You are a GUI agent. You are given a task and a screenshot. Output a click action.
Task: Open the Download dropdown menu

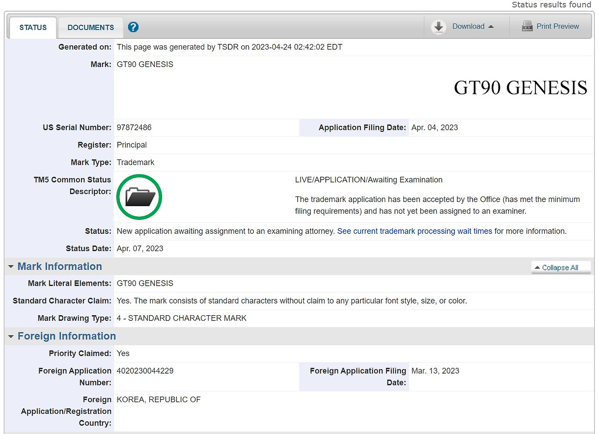coord(473,26)
